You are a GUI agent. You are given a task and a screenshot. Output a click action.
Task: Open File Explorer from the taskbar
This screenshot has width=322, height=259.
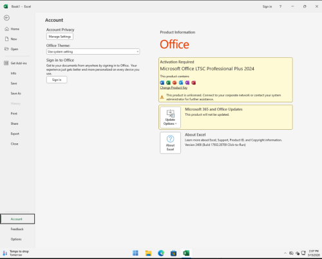[x=148, y=253]
